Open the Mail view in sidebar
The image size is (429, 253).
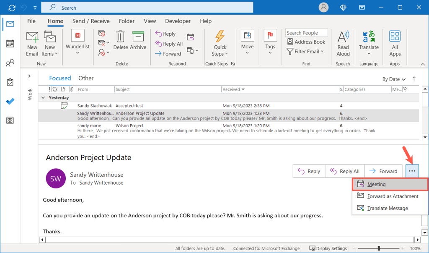click(x=10, y=24)
